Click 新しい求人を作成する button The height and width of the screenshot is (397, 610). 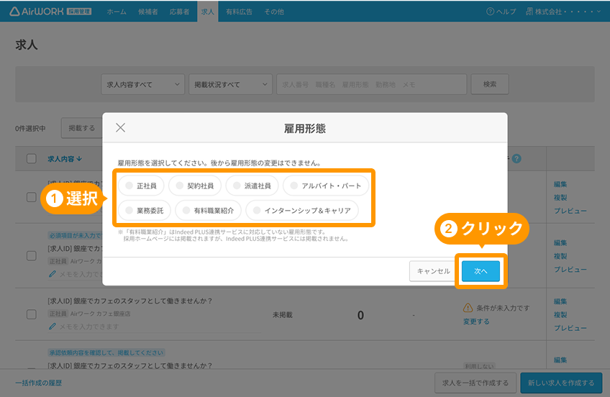pyautogui.click(x=561, y=383)
